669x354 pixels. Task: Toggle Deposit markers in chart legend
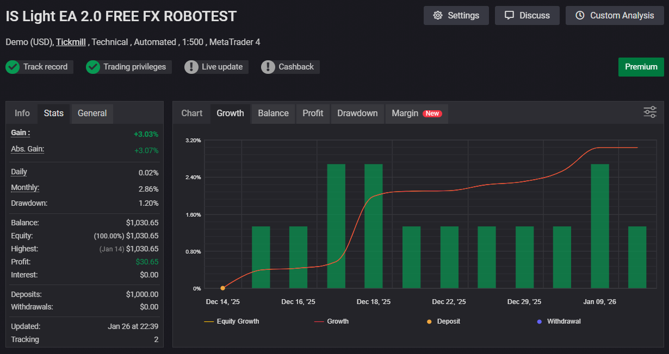coord(443,321)
